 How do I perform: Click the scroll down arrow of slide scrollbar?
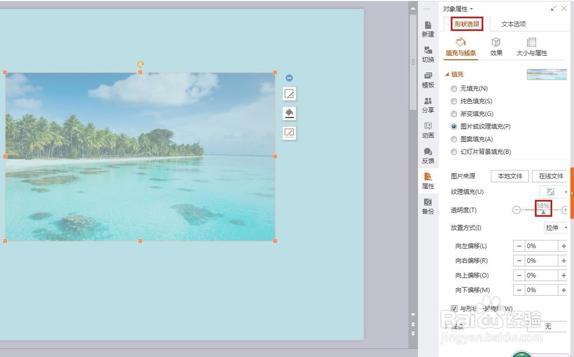(x=413, y=315)
